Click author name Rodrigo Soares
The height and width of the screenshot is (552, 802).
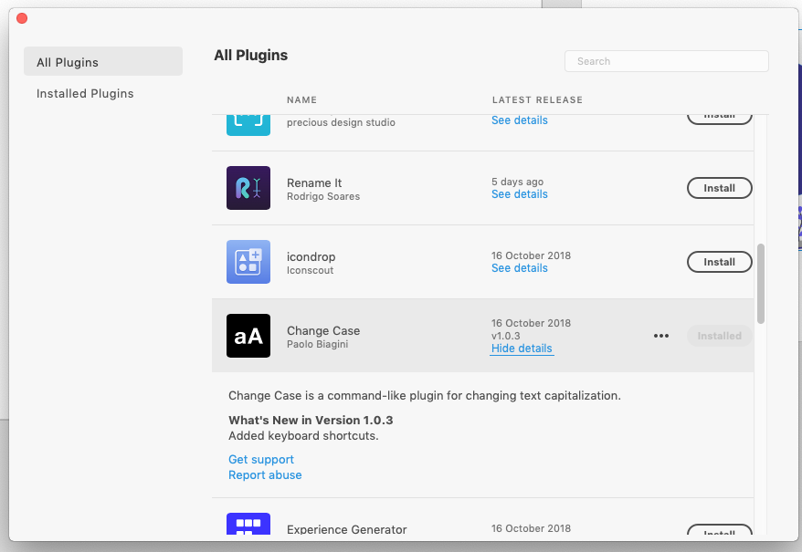coord(323,197)
